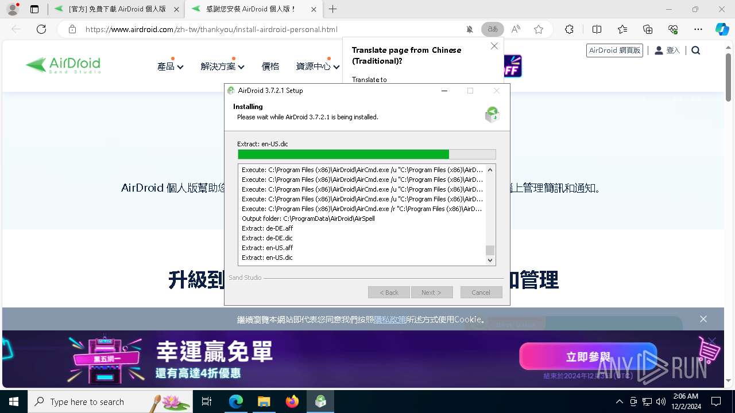
Task: Minimize the AirDroid Setup window
Action: pyautogui.click(x=444, y=91)
